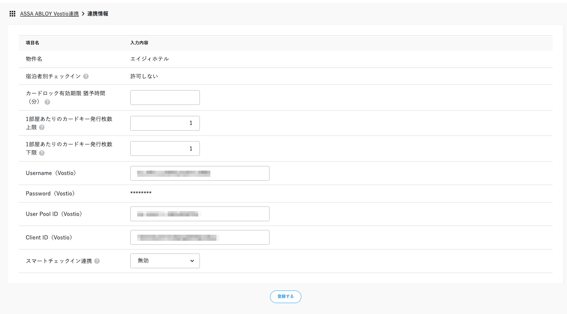
Task: Click into the Username (Vostio) field
Action: click(199, 173)
